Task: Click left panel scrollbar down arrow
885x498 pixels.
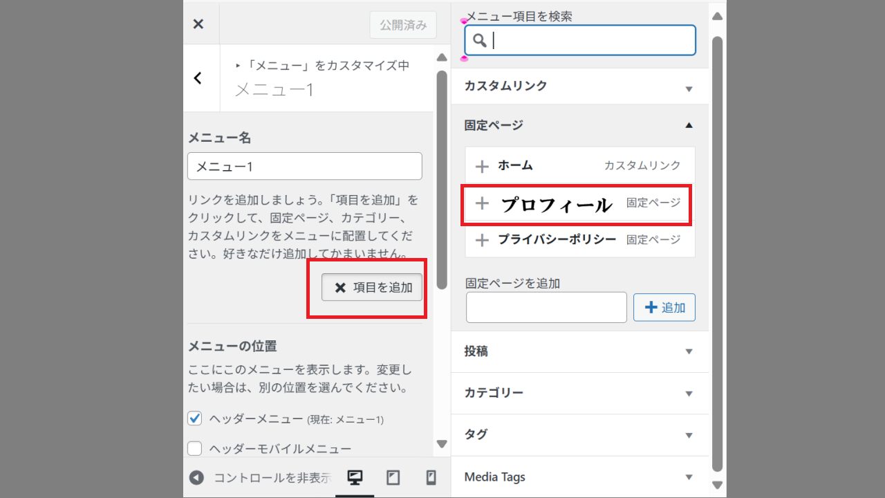Action: tap(442, 444)
